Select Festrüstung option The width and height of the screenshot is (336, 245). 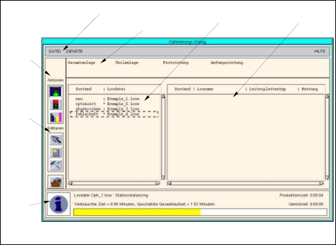[x=176, y=63]
